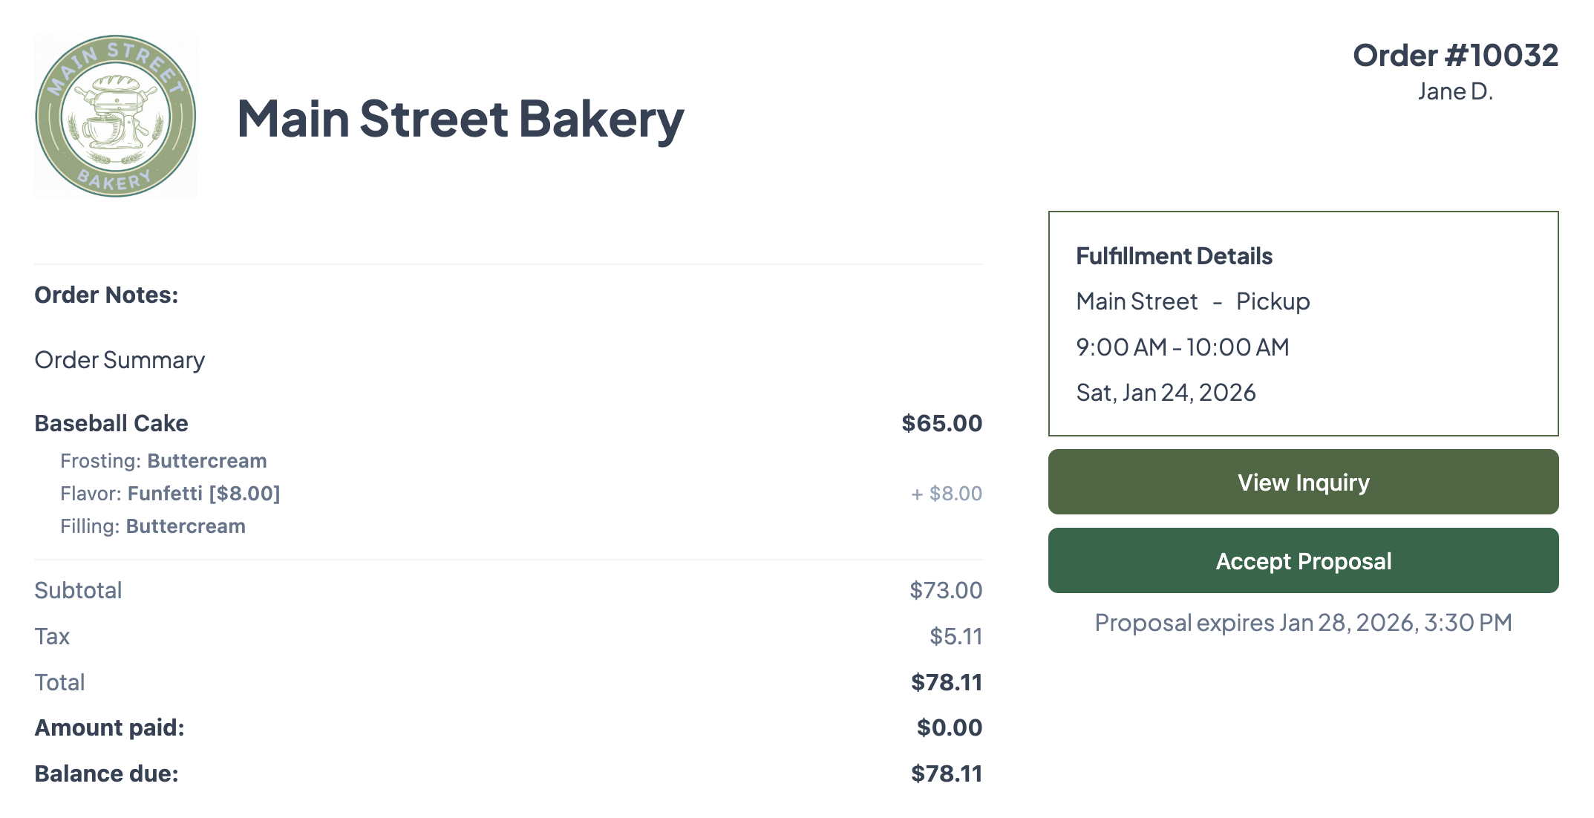Click the Frosting: Buttercream option line
The width and height of the screenshot is (1594, 818).
coord(163,461)
